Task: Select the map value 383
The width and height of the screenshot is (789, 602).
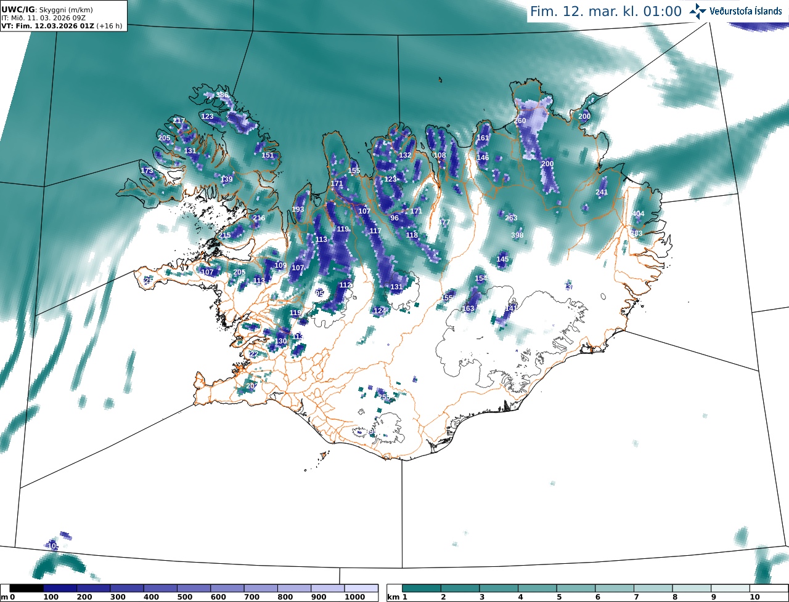Action: coord(637,233)
